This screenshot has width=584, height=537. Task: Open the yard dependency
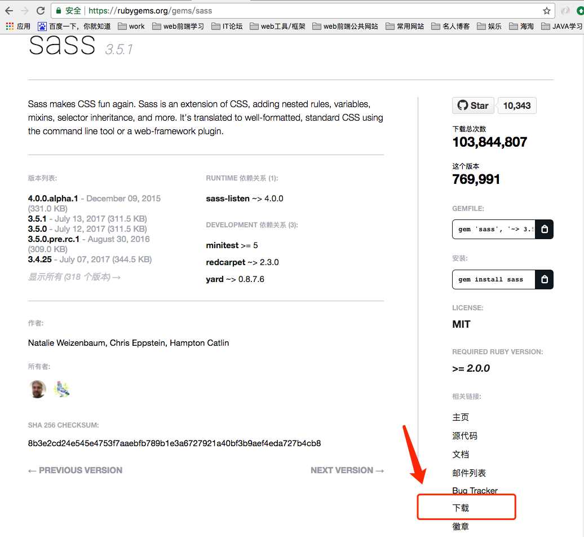coord(215,279)
